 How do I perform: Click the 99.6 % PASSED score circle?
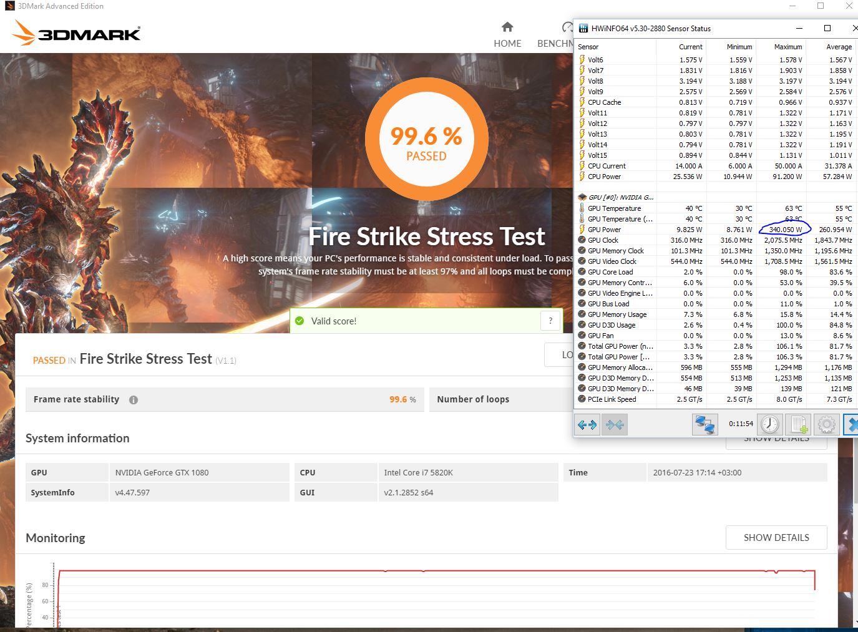(426, 139)
